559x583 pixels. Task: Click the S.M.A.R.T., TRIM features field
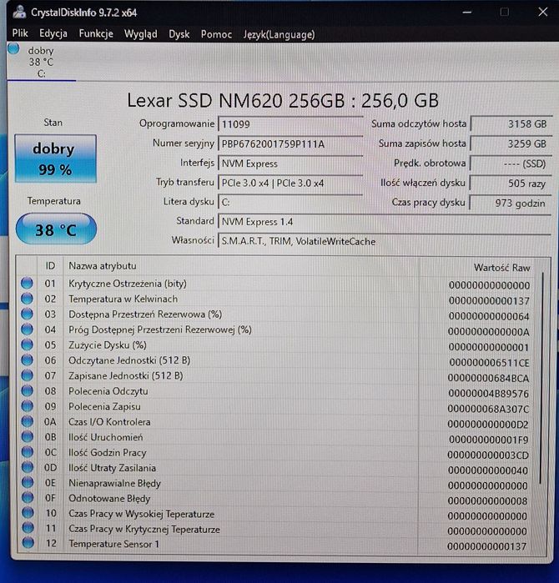[384, 242]
